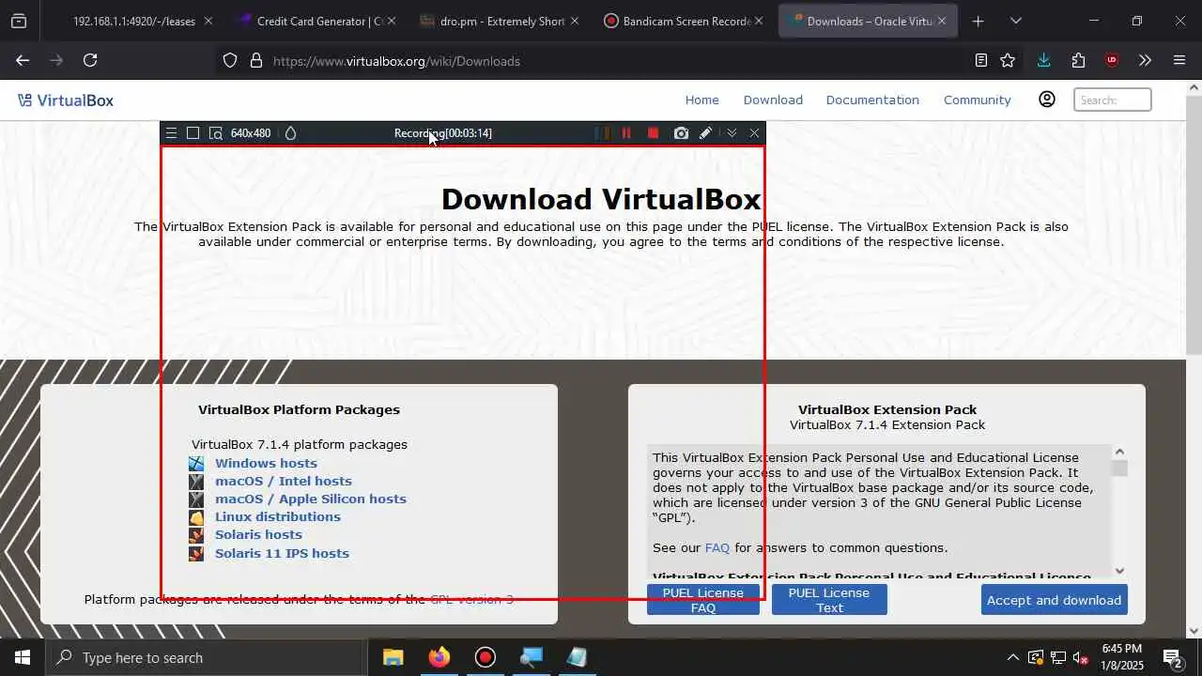Open the 640x480 recording size selector
Viewport: 1202px width, 676px height.
pos(251,133)
